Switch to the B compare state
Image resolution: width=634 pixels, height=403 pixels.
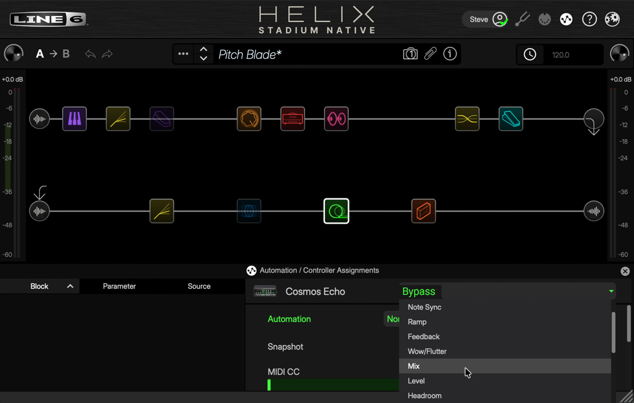(66, 54)
